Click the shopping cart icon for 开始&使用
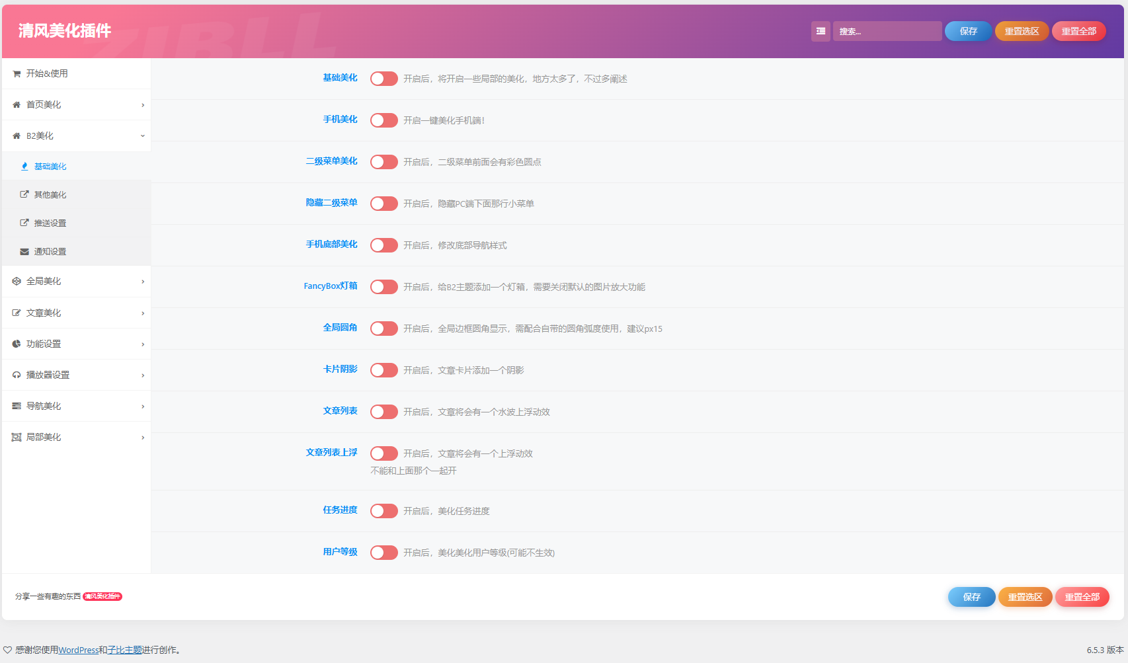1128x663 pixels. (x=17, y=74)
